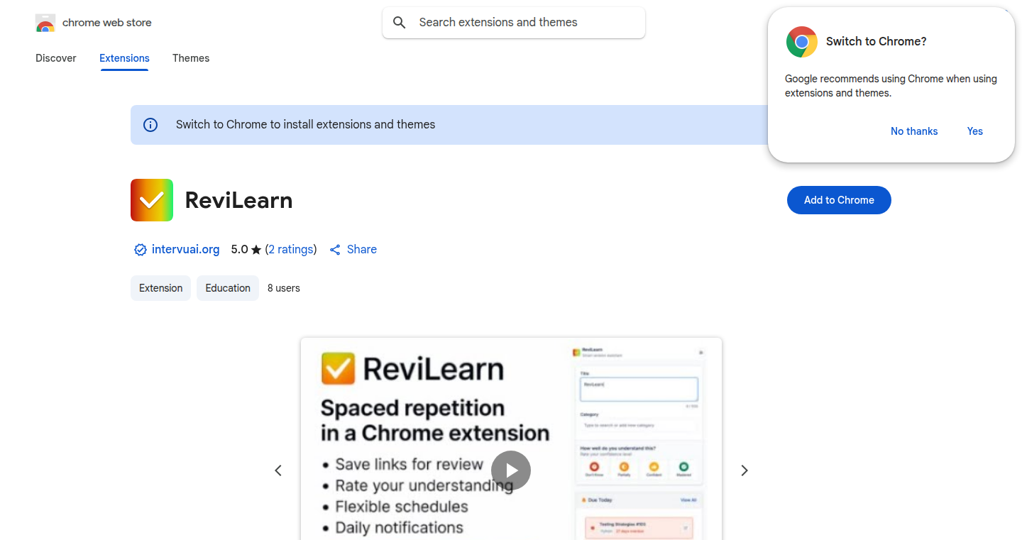This screenshot has height=540, width=1022.
Task: Click the Add to Chrome button
Action: (x=839, y=200)
